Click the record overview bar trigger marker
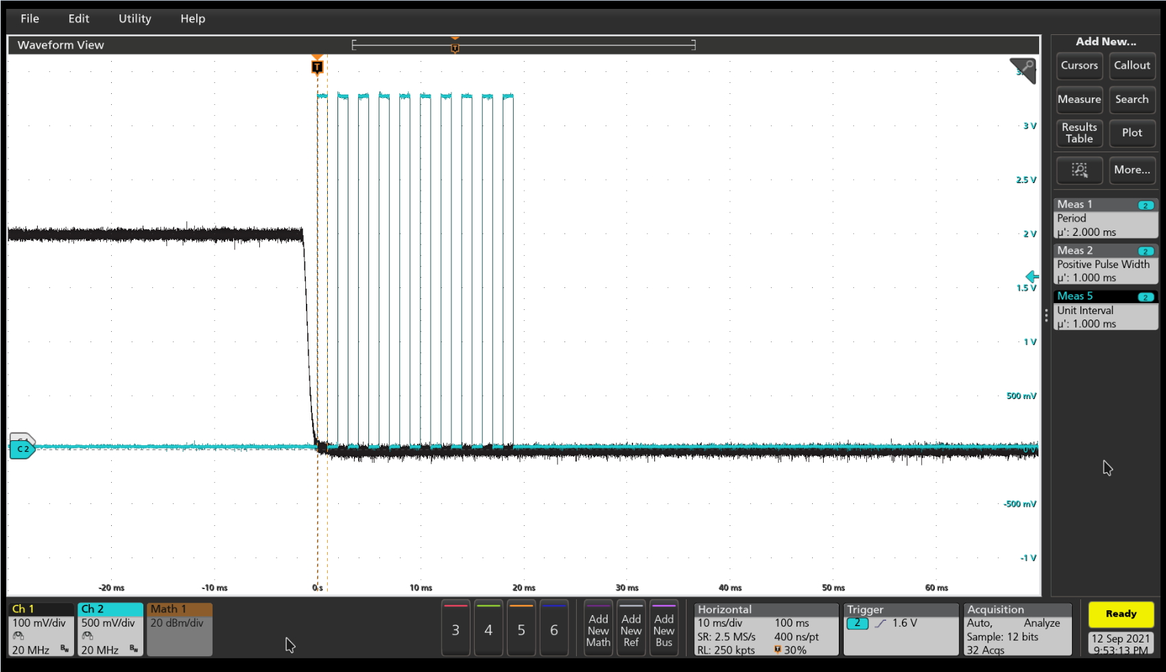 coord(455,47)
